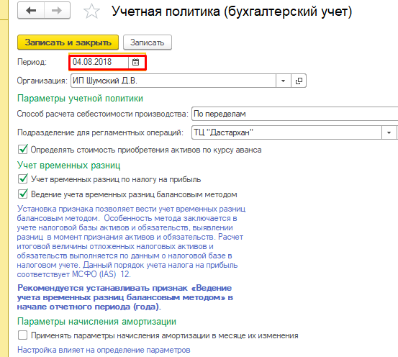This screenshot has width=398, height=357.
Task: Click the Записать и закрыть button
Action: click(x=68, y=42)
